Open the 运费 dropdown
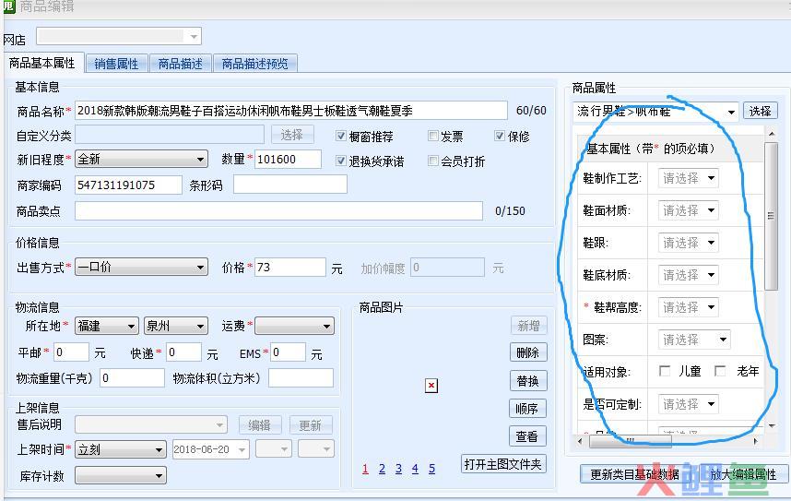The height and width of the screenshot is (501, 791). pos(295,327)
